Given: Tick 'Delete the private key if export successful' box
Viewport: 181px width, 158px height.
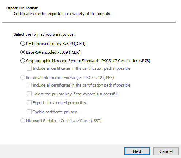Looking at the screenshot, I should 29,94.
